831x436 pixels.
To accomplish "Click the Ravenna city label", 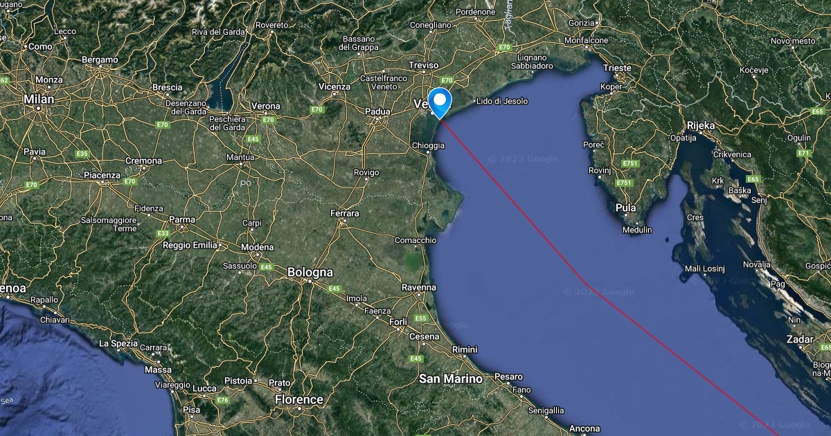I will click(x=419, y=287).
